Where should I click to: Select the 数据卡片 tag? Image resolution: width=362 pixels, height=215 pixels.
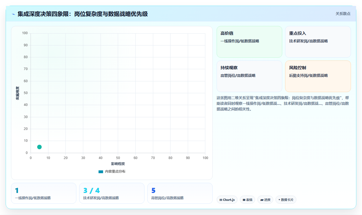tap(286, 200)
